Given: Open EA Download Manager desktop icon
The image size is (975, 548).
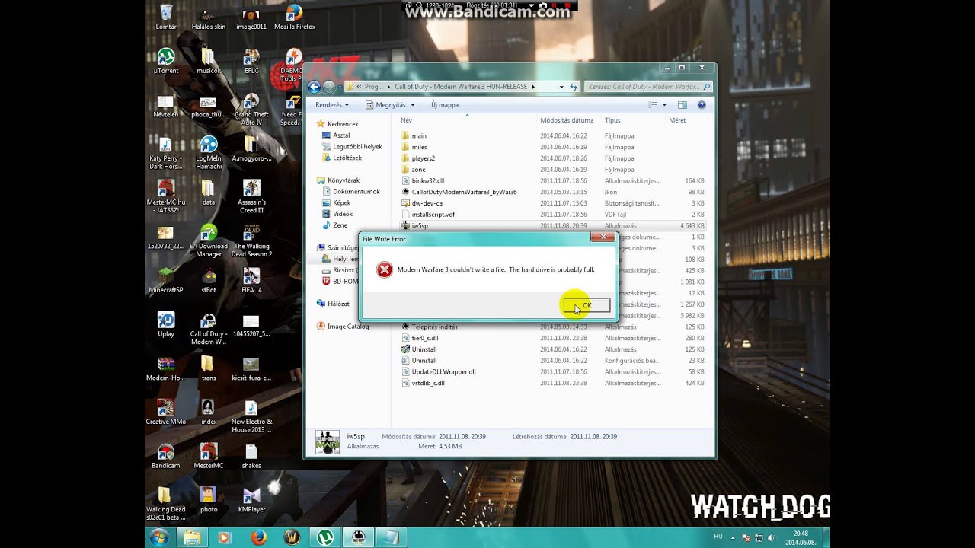Looking at the screenshot, I should 208,241.
